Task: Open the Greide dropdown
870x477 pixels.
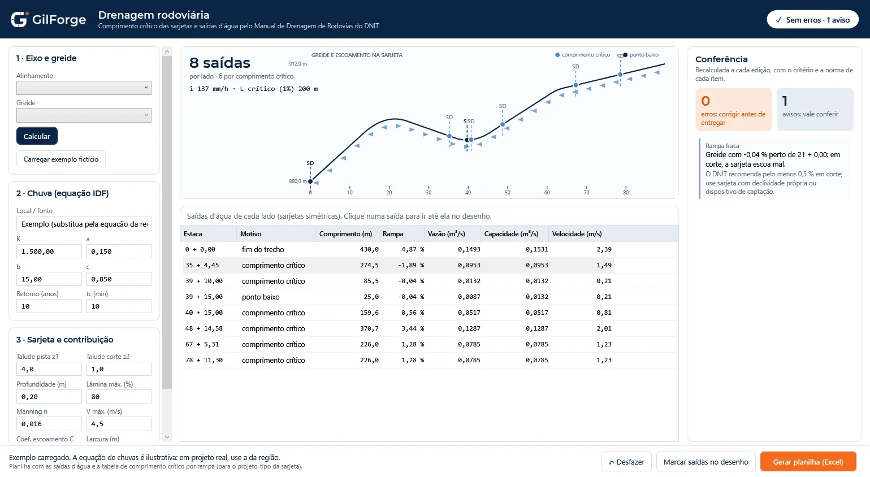Action: point(84,115)
